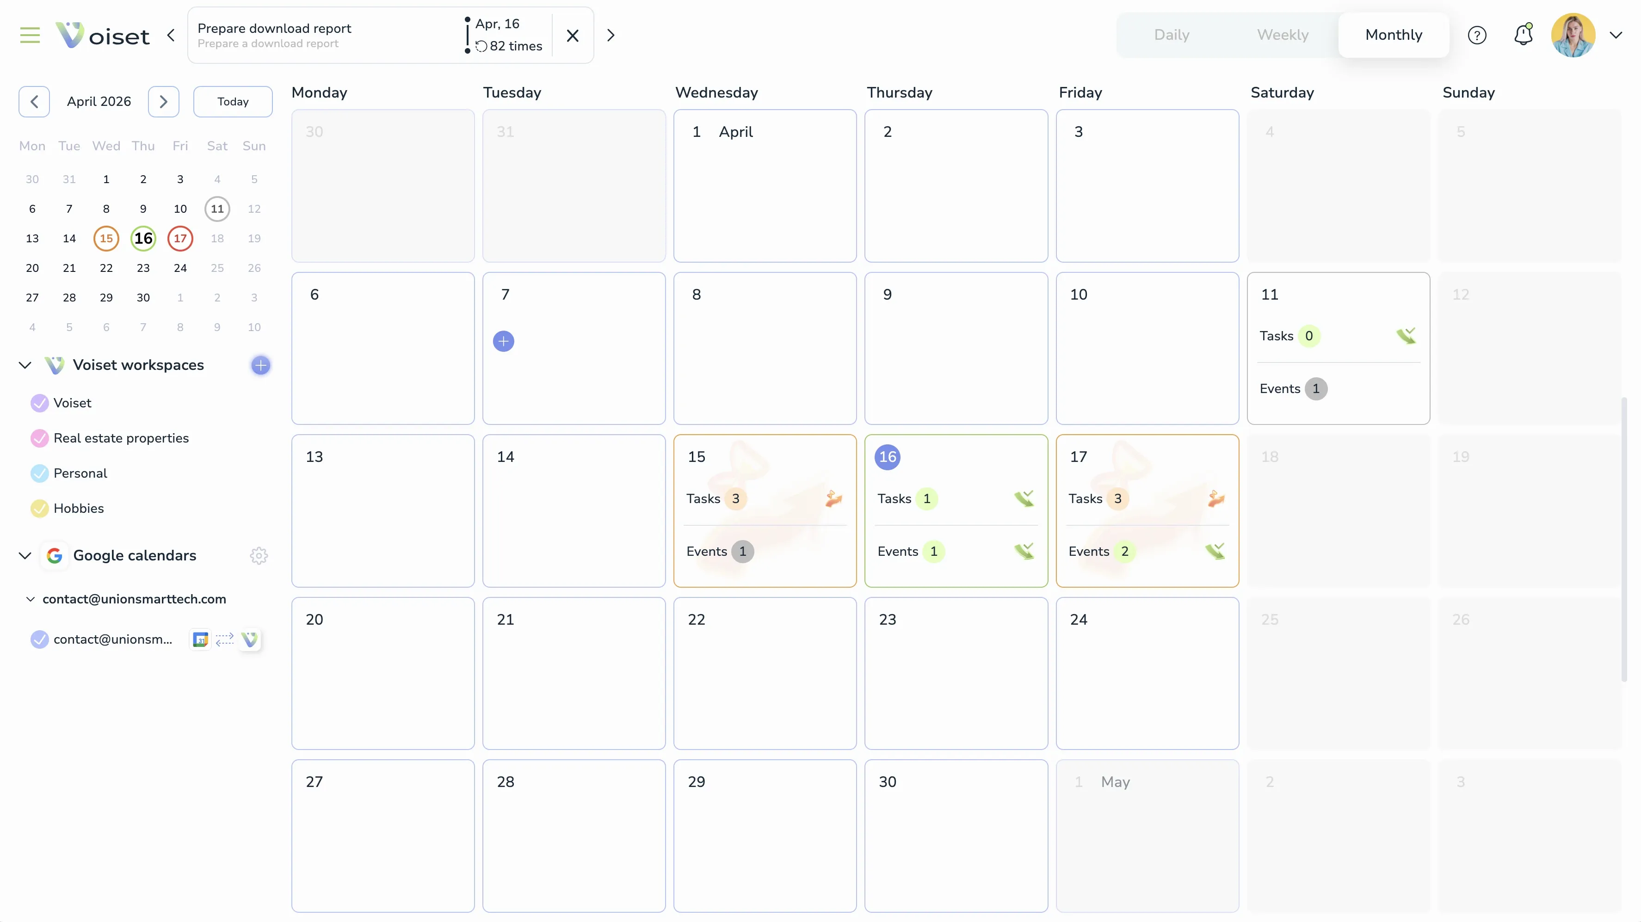Click the Google Calendar sync icon

pyautogui.click(x=200, y=639)
